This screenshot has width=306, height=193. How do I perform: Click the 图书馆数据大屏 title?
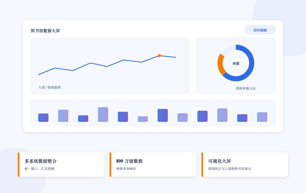coord(45,31)
